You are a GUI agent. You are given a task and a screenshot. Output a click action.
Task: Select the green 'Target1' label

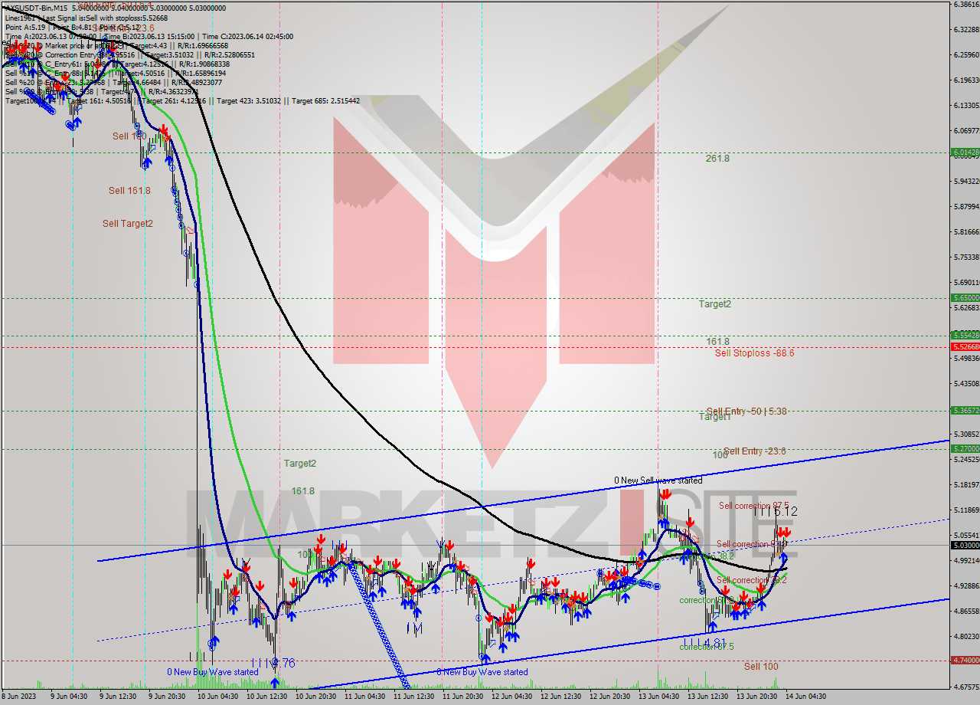click(714, 417)
